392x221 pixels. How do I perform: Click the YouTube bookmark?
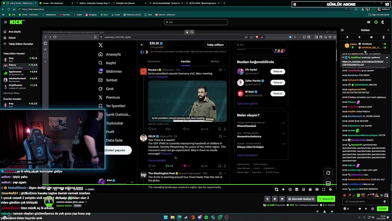pos(65,15)
